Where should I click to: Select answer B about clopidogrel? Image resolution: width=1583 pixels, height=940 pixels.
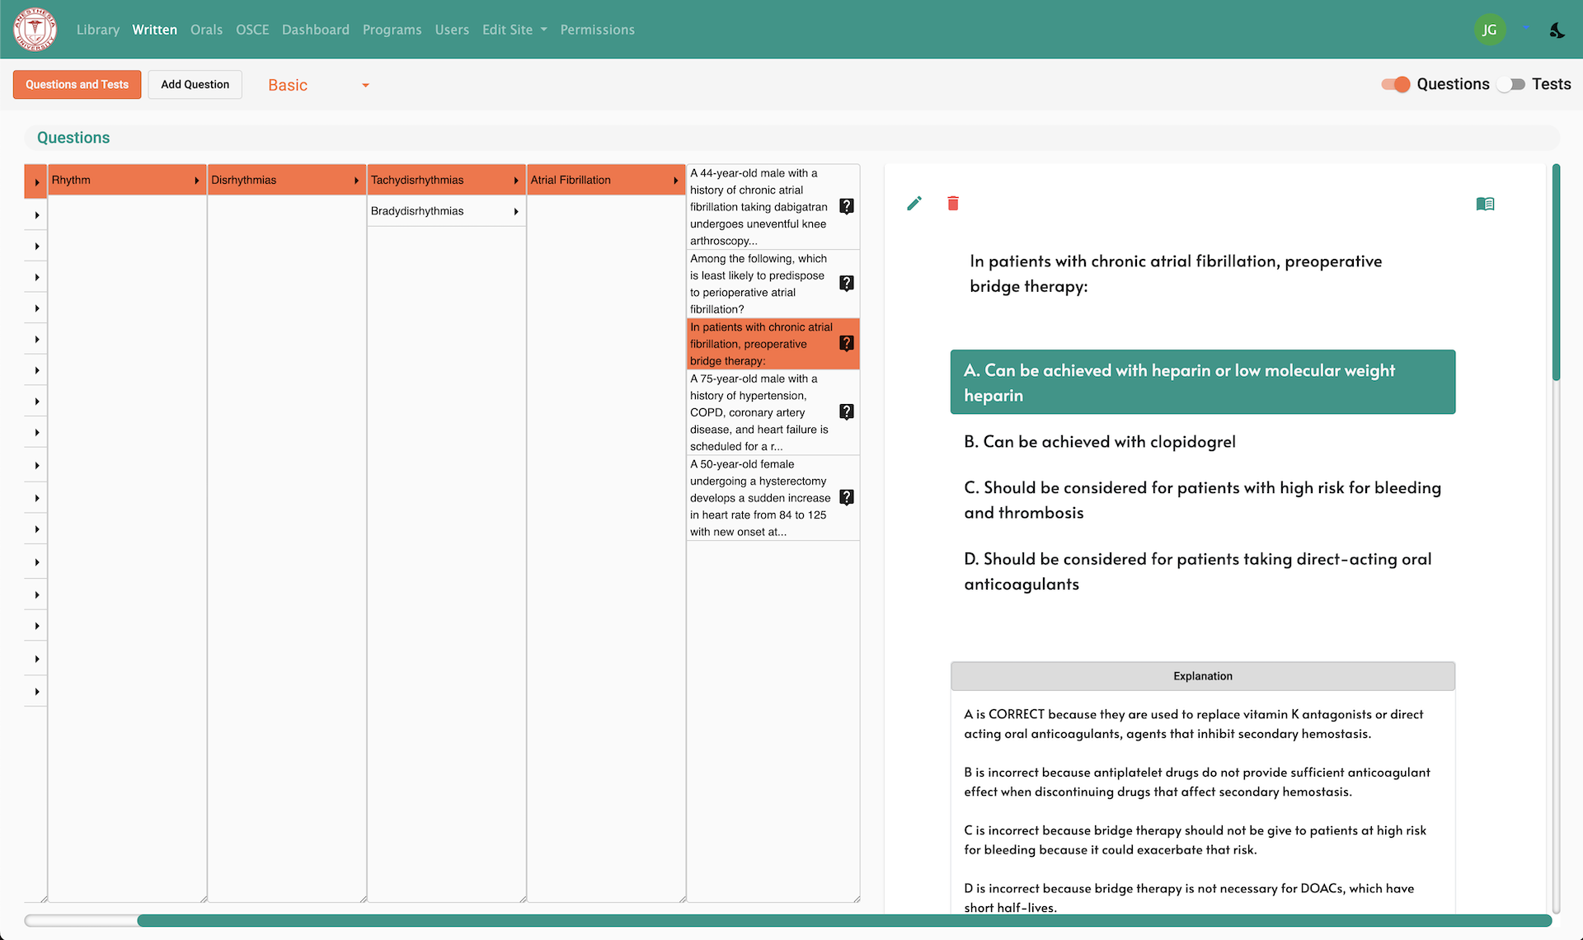tap(1100, 442)
